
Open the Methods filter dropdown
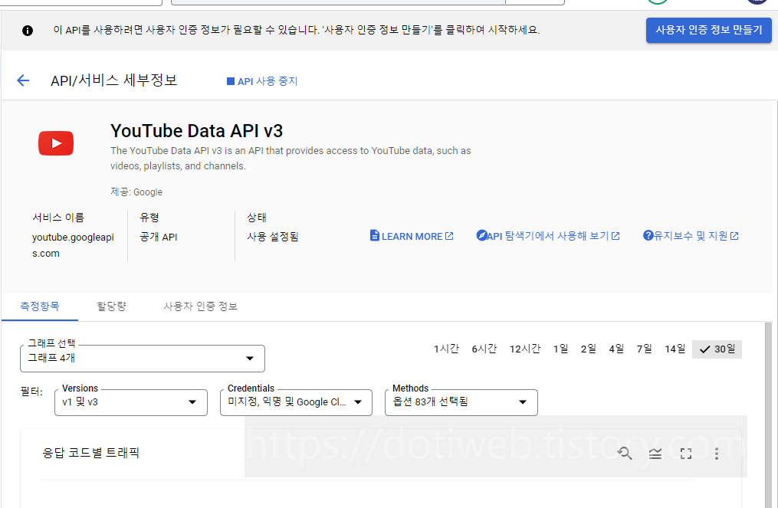pos(461,402)
